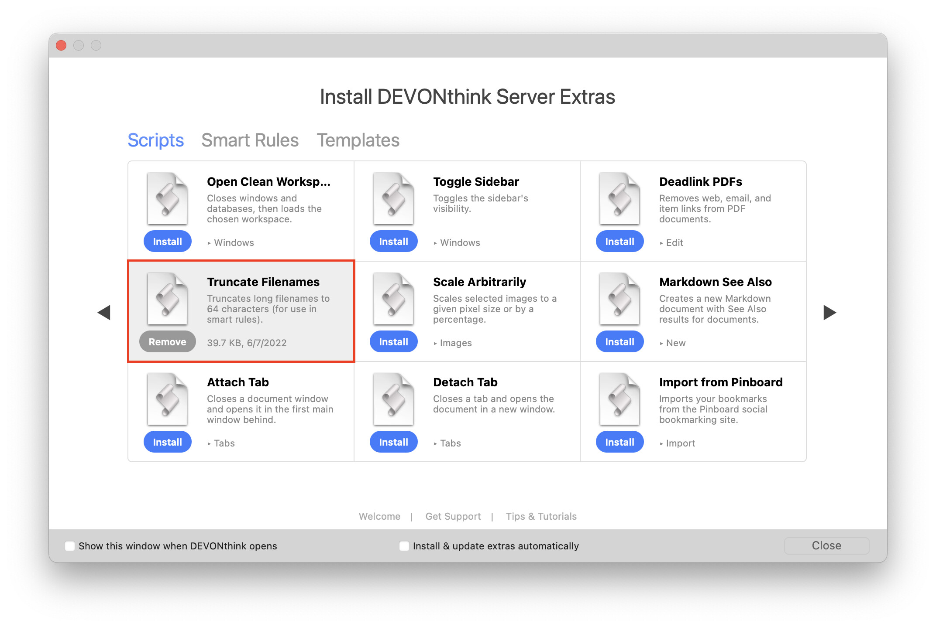Click the Open Clean Workspace script icon

(168, 199)
